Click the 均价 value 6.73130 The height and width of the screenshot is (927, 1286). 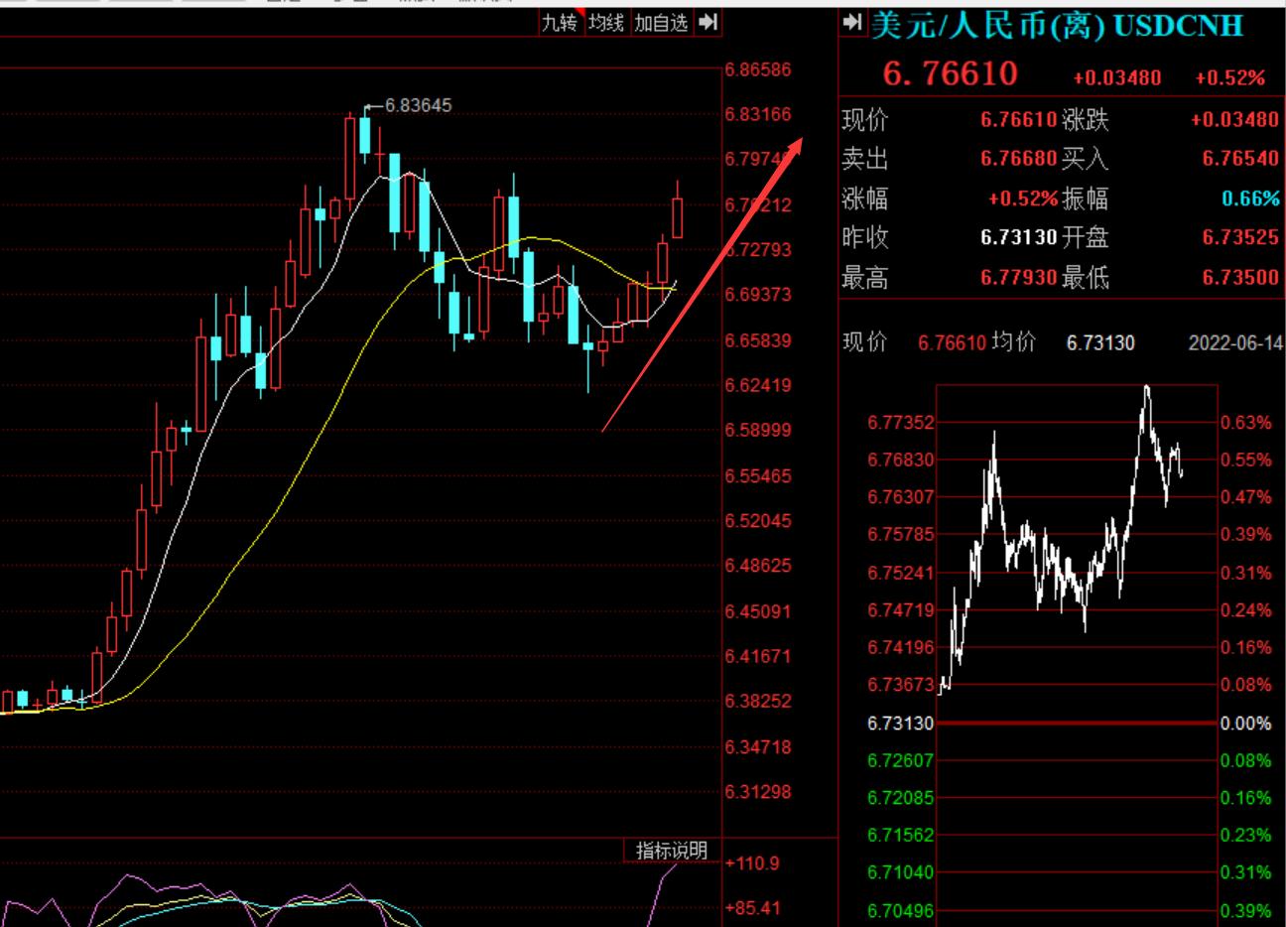click(x=1100, y=343)
